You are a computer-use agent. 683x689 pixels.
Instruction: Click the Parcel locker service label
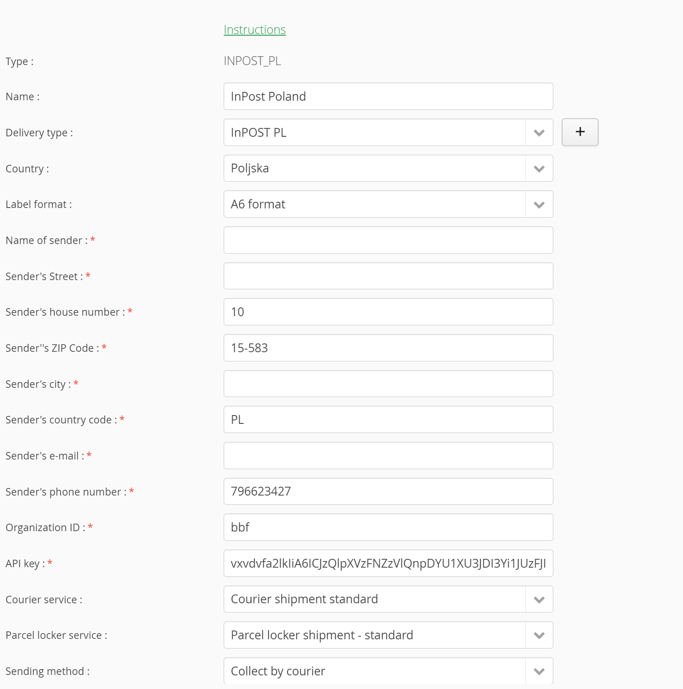point(56,635)
